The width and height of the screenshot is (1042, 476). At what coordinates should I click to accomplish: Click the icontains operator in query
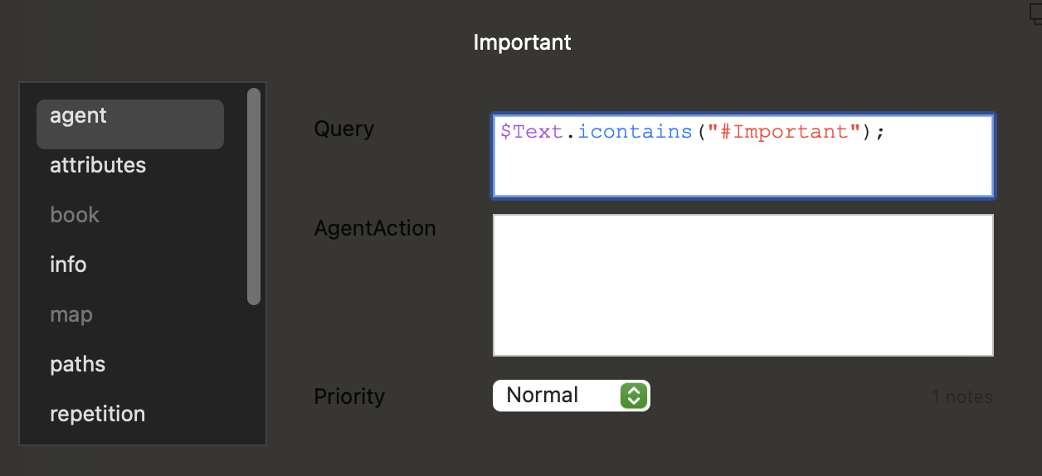click(635, 132)
